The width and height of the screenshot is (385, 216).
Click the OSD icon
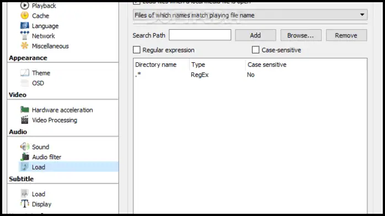click(25, 83)
